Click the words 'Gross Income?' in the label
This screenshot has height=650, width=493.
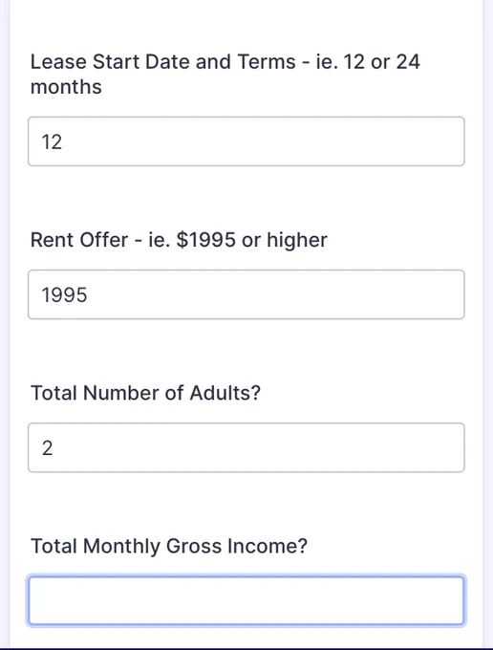coord(237,546)
